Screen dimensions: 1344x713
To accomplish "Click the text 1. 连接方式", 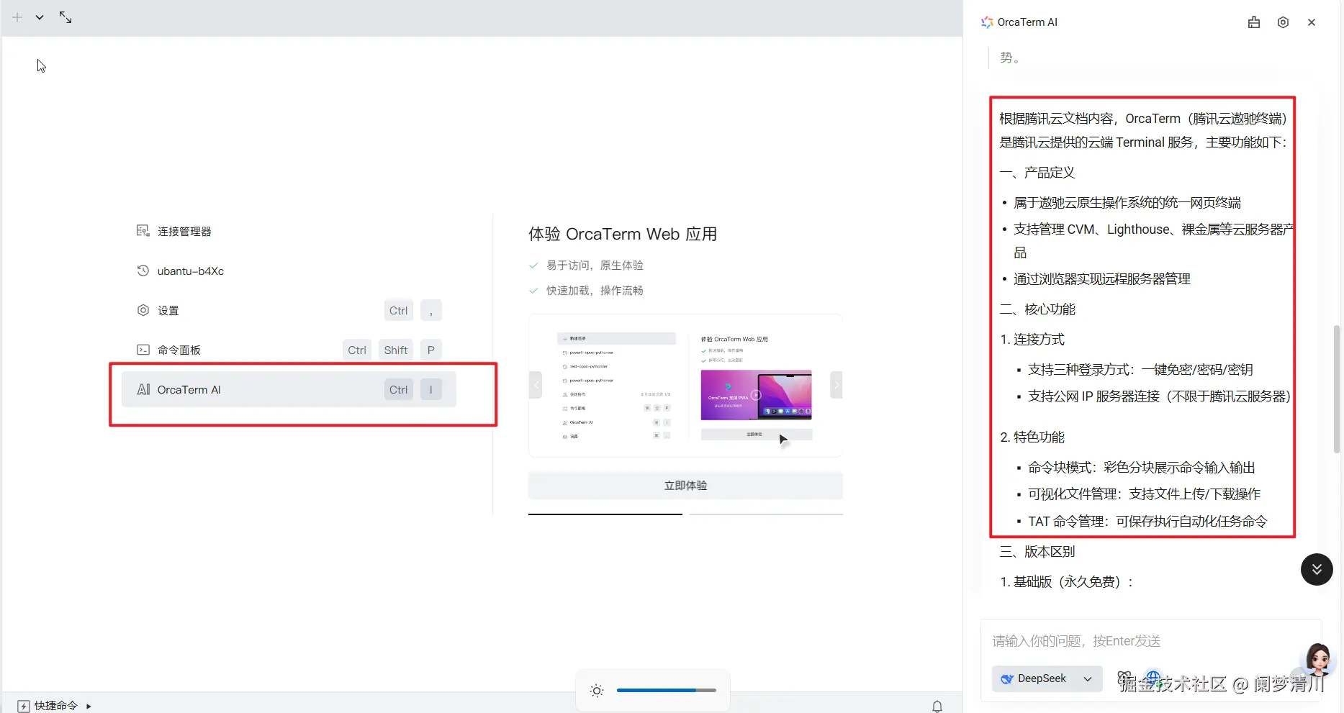I will (x=1032, y=340).
